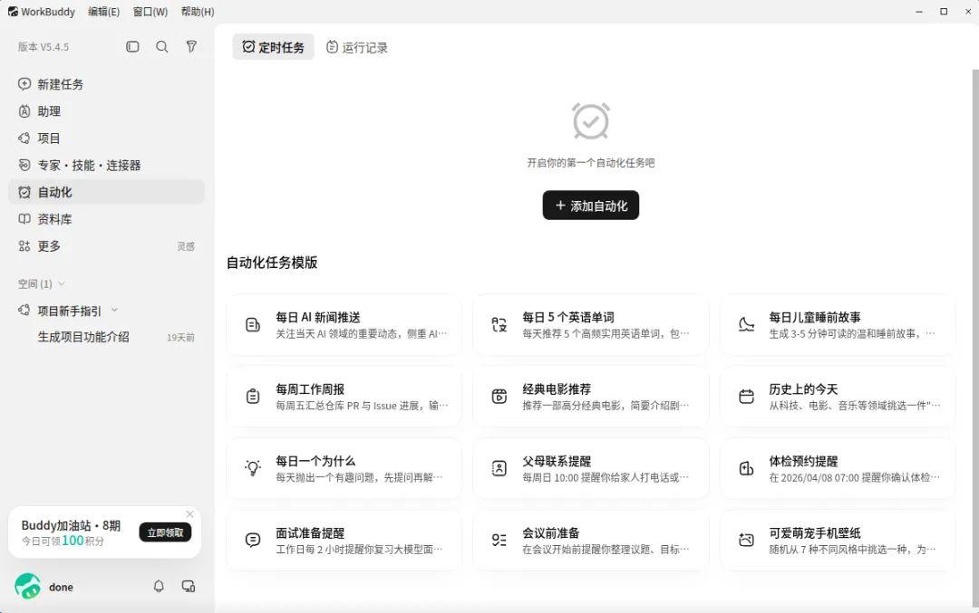This screenshot has width=979, height=613.
Task: Click the 历史上的今天 calendar icon
Action: 746,397
